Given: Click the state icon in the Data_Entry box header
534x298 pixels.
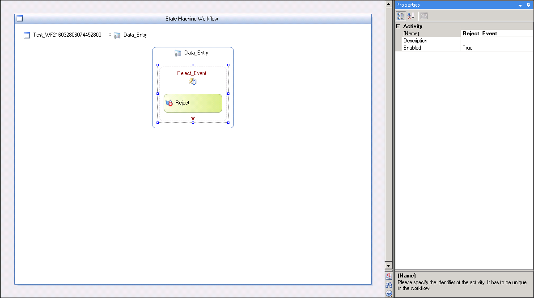Looking at the screenshot, I should 178,53.
